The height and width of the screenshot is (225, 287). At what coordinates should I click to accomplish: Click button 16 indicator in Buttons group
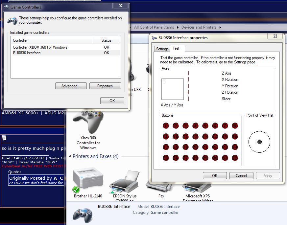click(x=235, y=136)
